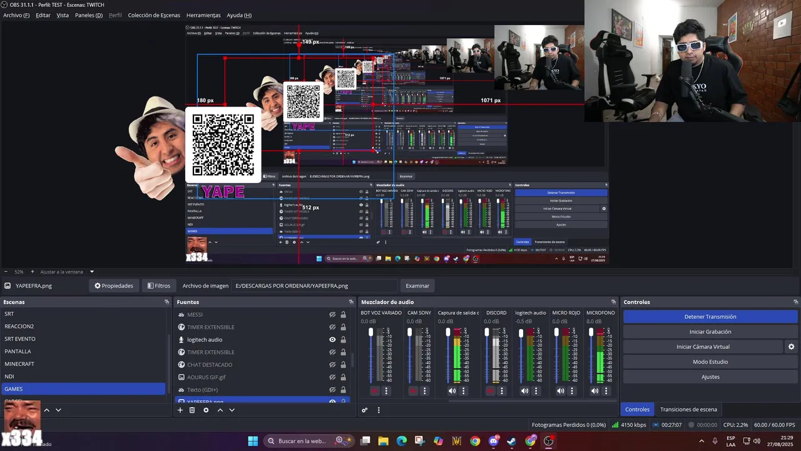Undock the Mezclador de audio panel

[614, 302]
